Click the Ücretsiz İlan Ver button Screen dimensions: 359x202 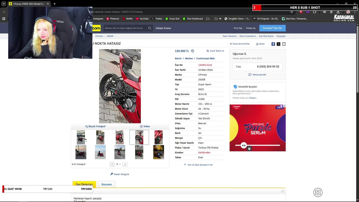(x=272, y=28)
